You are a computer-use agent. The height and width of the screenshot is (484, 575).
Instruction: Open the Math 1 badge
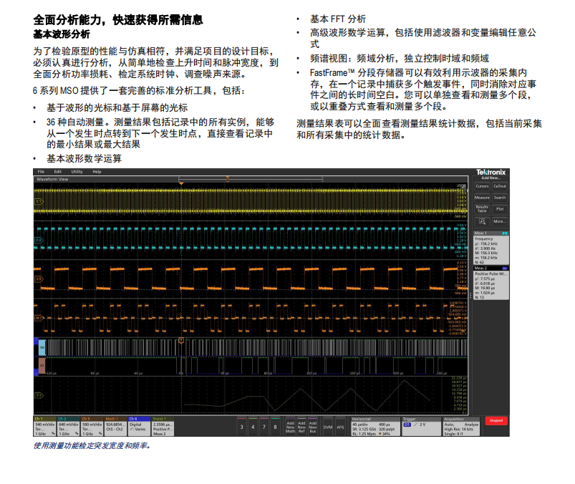(x=115, y=427)
